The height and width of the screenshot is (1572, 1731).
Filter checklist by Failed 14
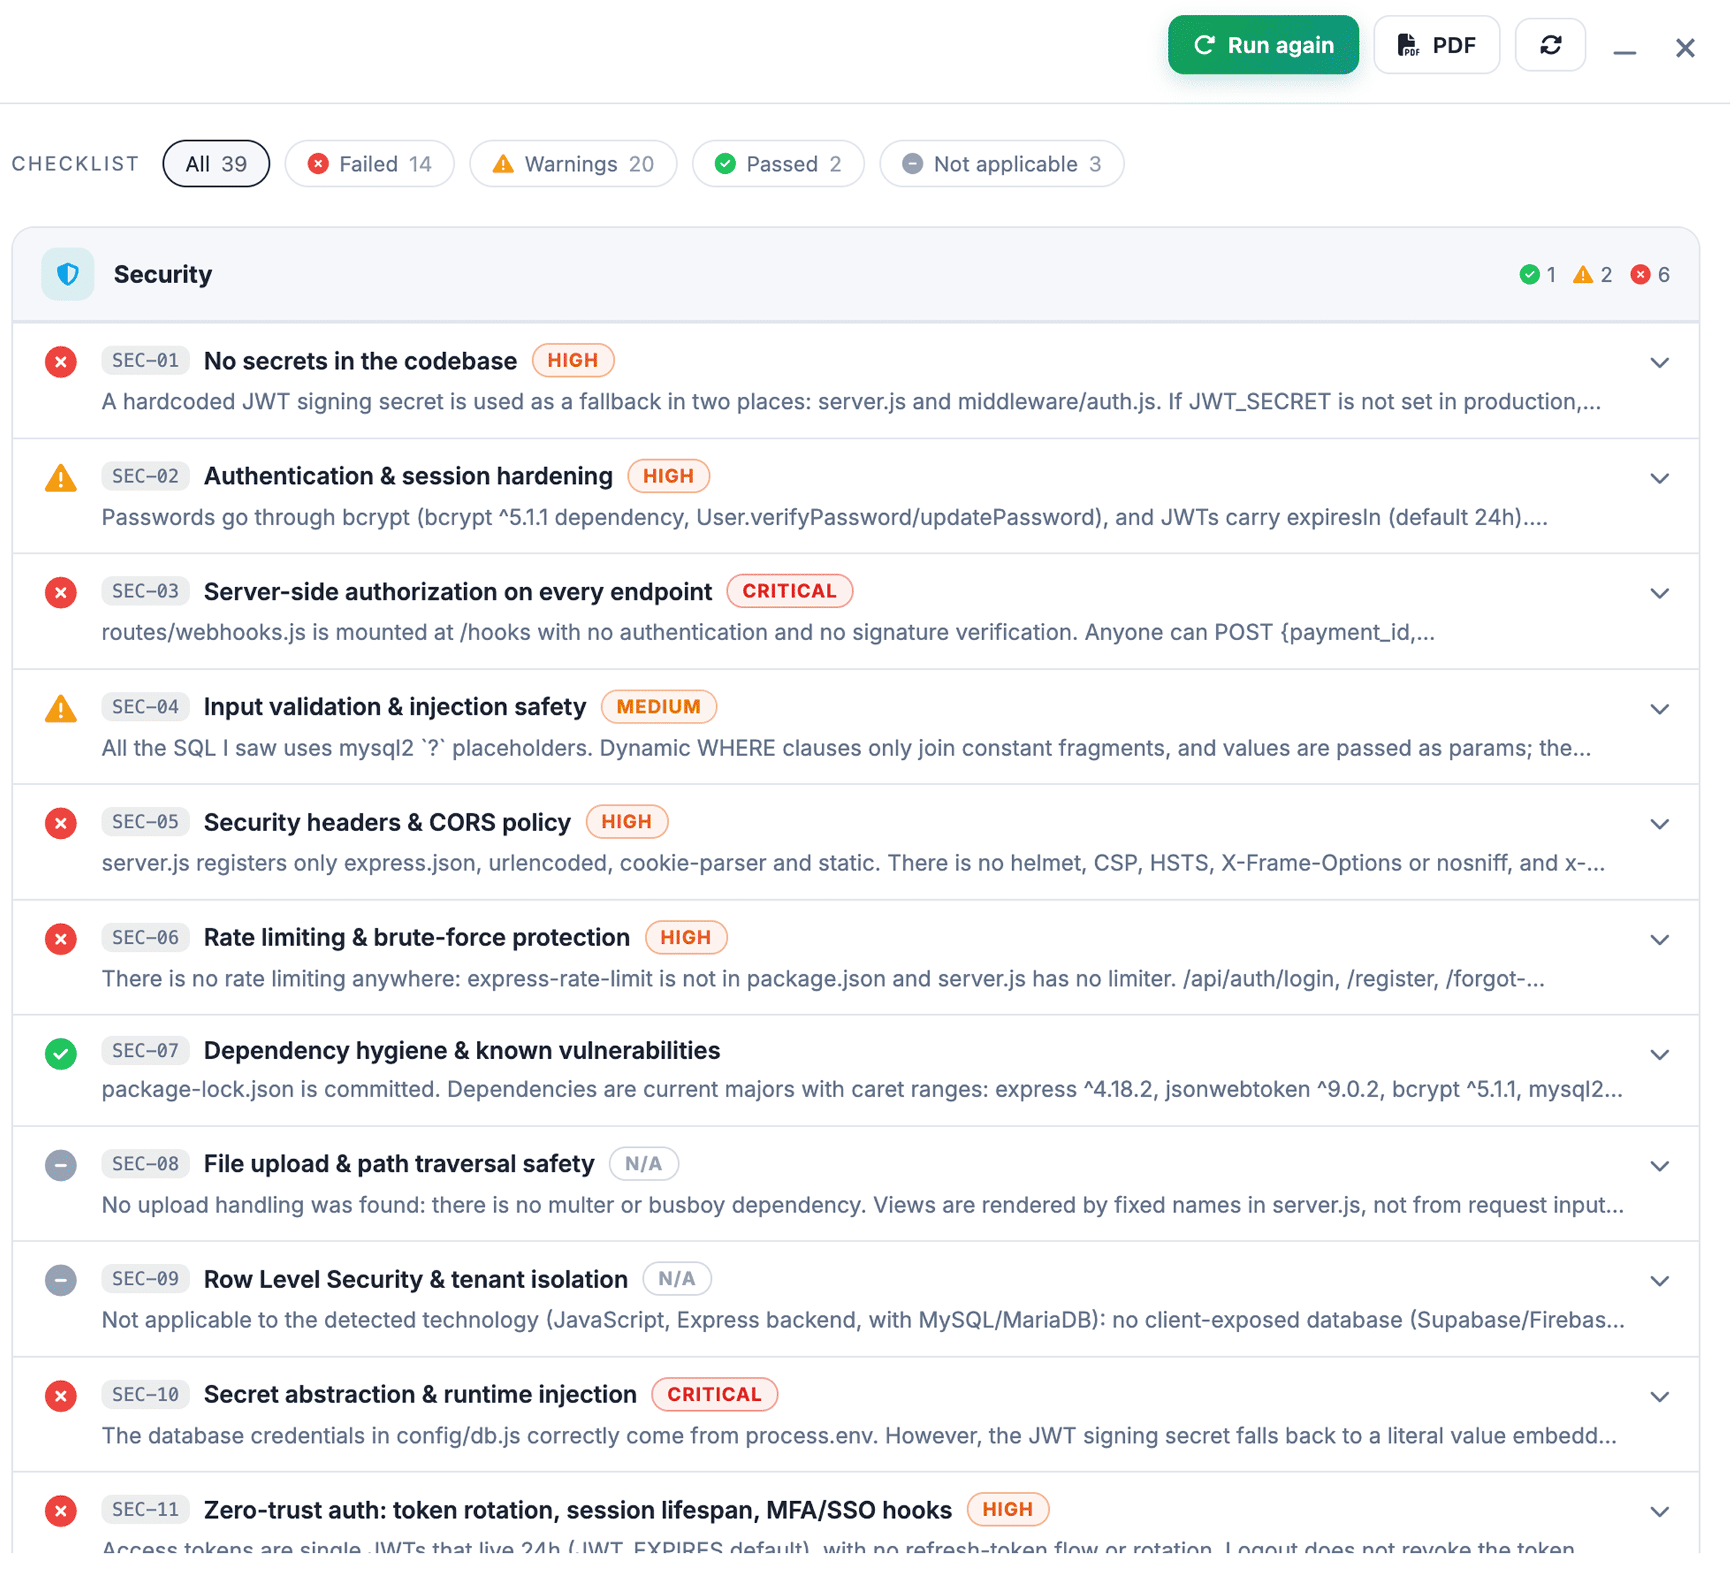coord(369,163)
